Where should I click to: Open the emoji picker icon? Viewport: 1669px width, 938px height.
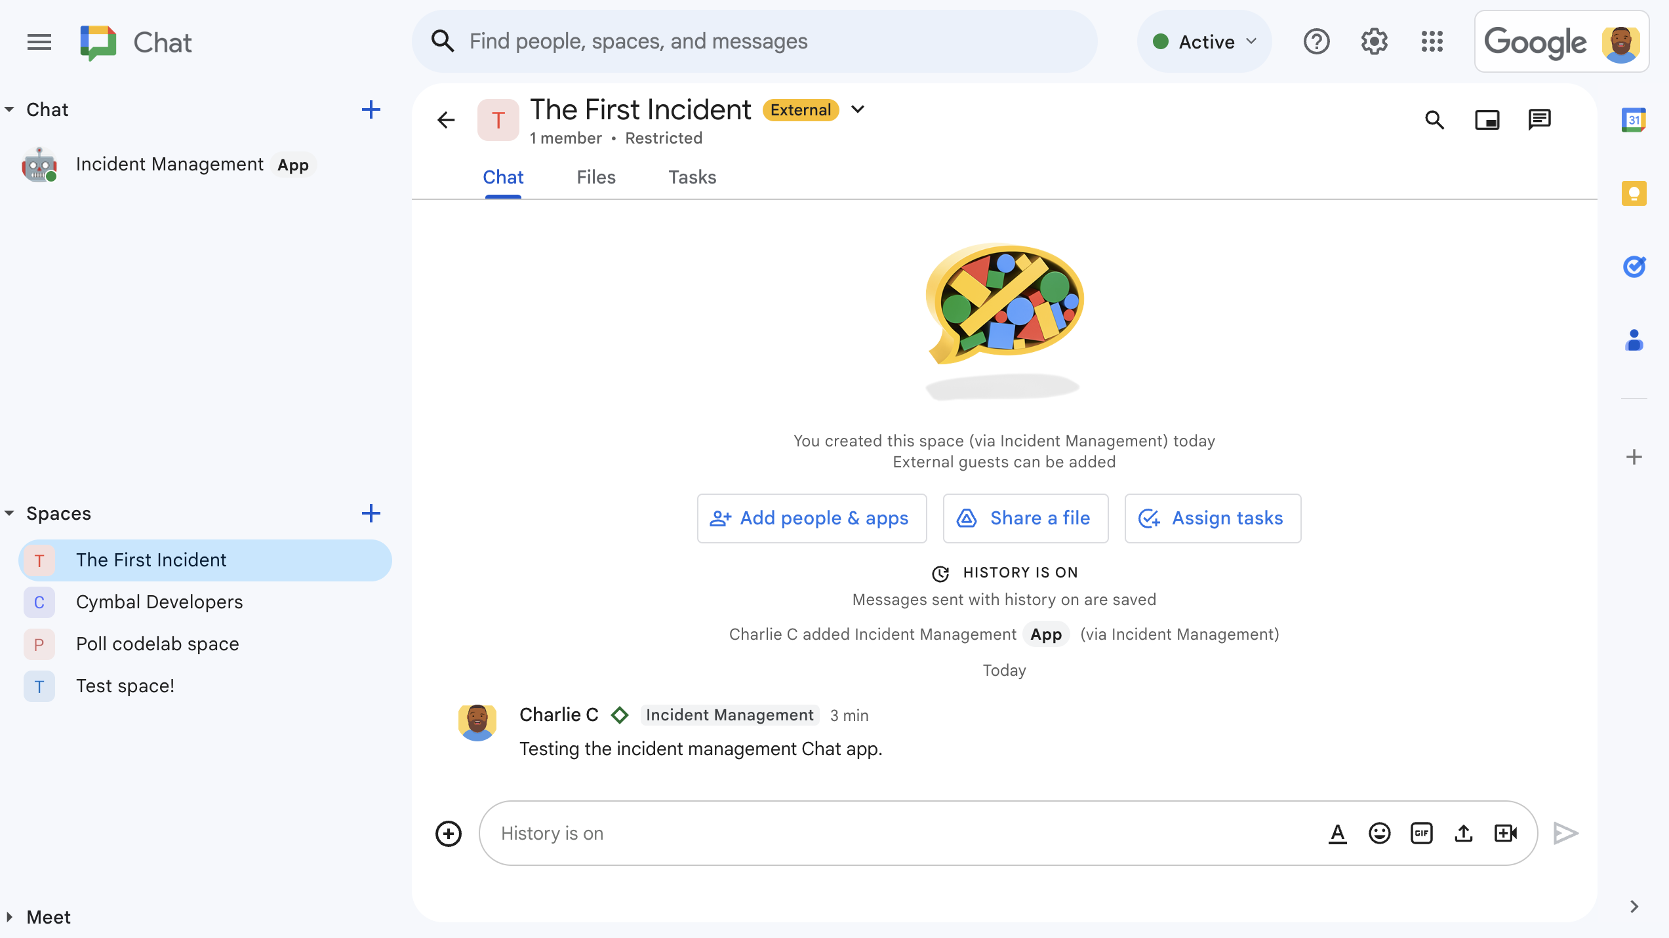click(1379, 832)
